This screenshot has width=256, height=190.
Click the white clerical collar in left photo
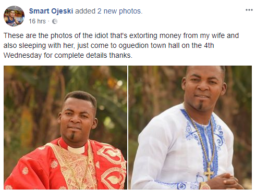(77, 149)
